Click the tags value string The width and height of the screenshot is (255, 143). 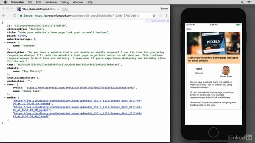[x=69, y=64]
